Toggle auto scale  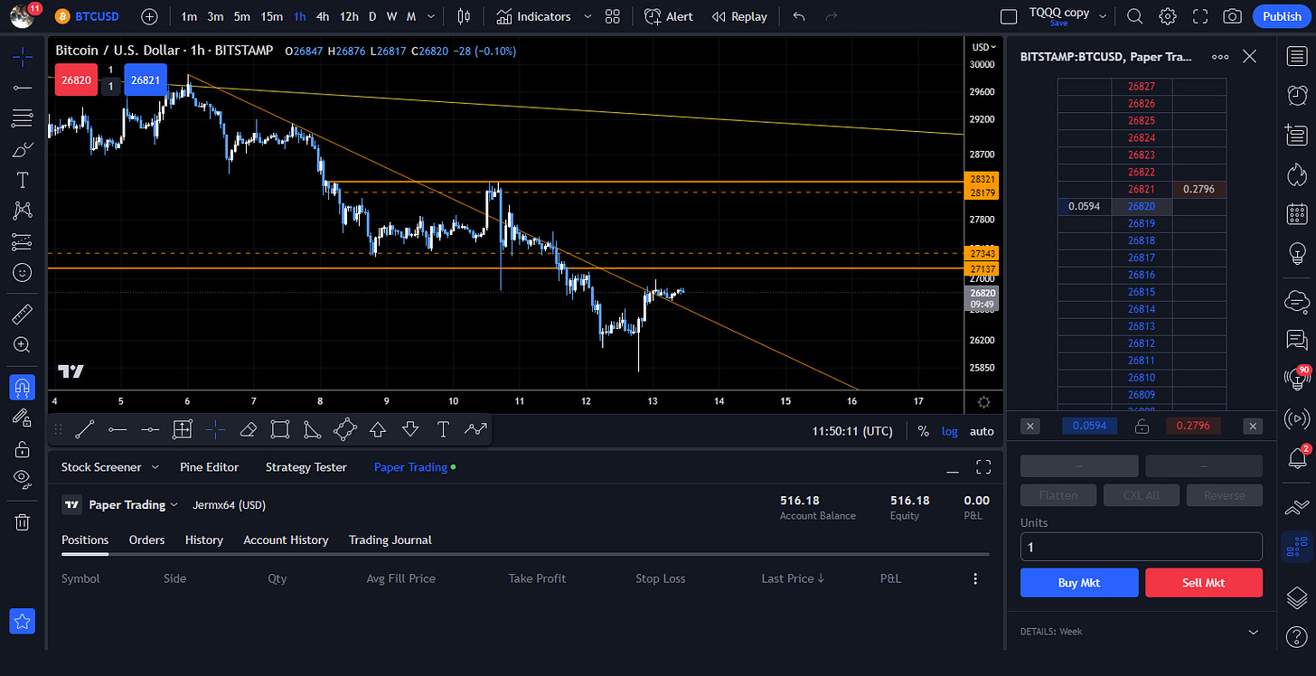tap(982, 431)
